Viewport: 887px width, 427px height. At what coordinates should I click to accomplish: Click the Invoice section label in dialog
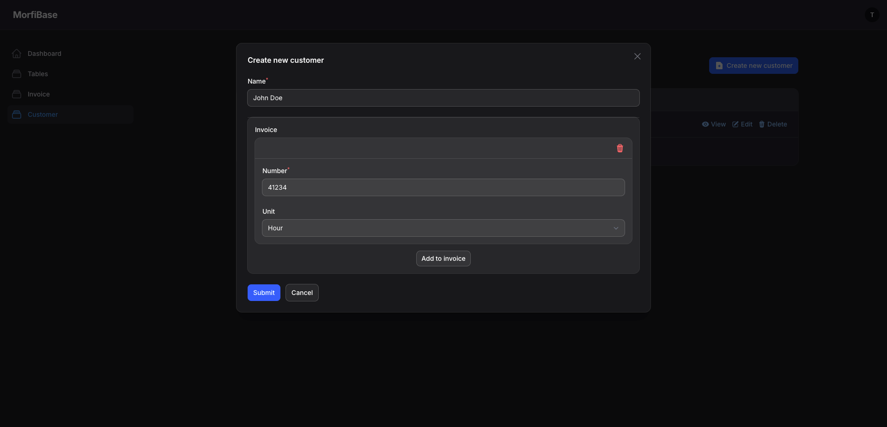(266, 130)
